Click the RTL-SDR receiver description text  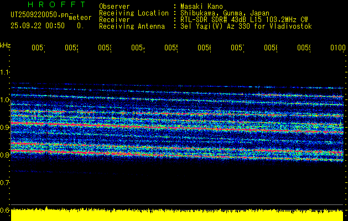pyautogui.click(x=244, y=20)
